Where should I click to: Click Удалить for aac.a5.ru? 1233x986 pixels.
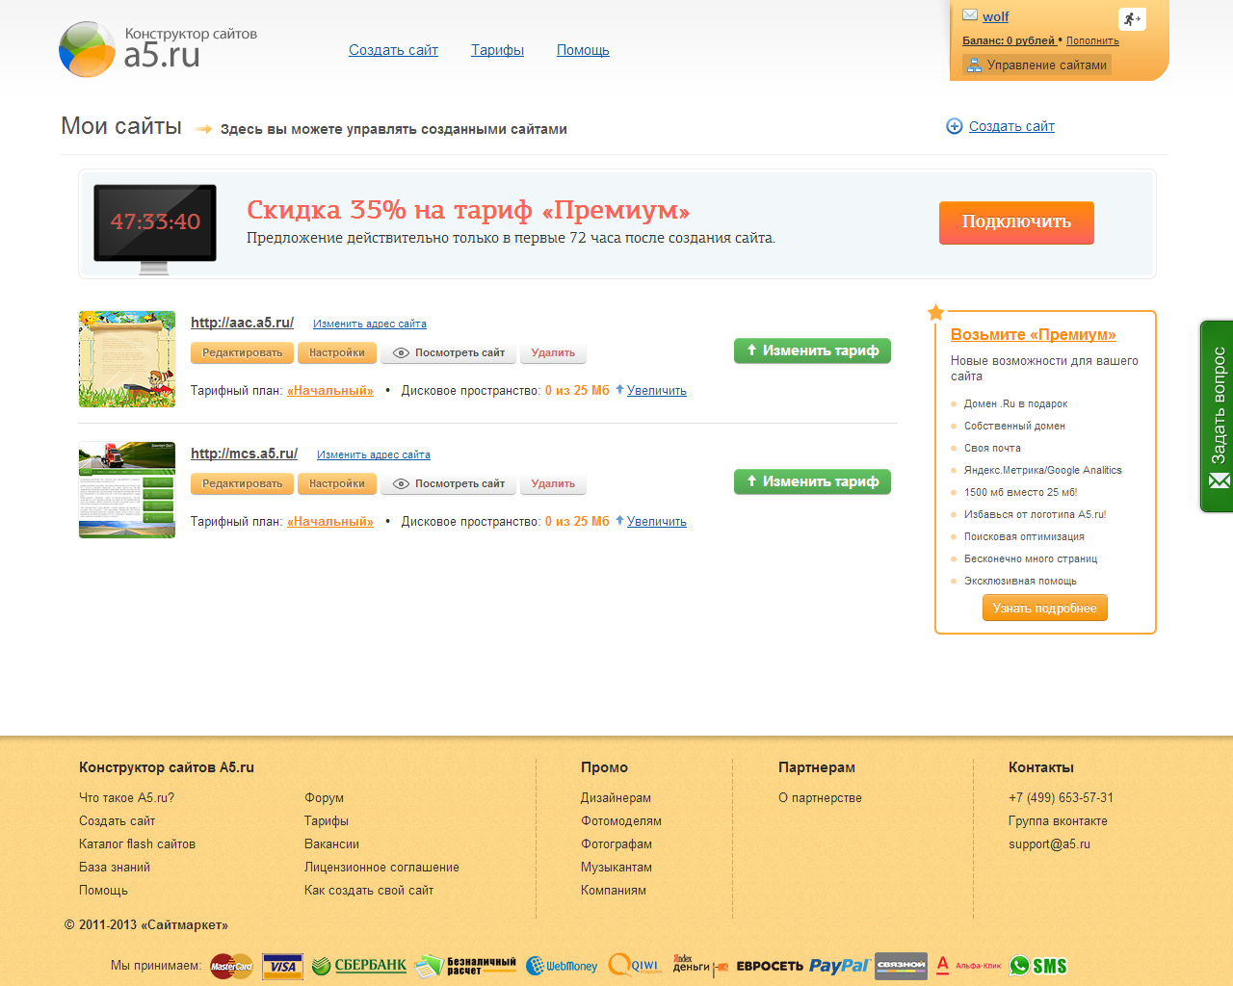[x=553, y=353]
